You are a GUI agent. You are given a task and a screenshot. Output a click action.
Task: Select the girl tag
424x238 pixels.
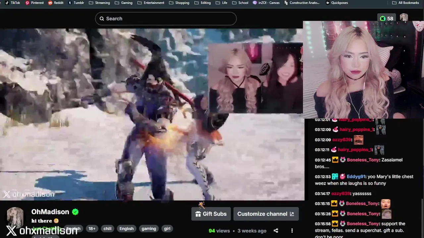pos(167,228)
